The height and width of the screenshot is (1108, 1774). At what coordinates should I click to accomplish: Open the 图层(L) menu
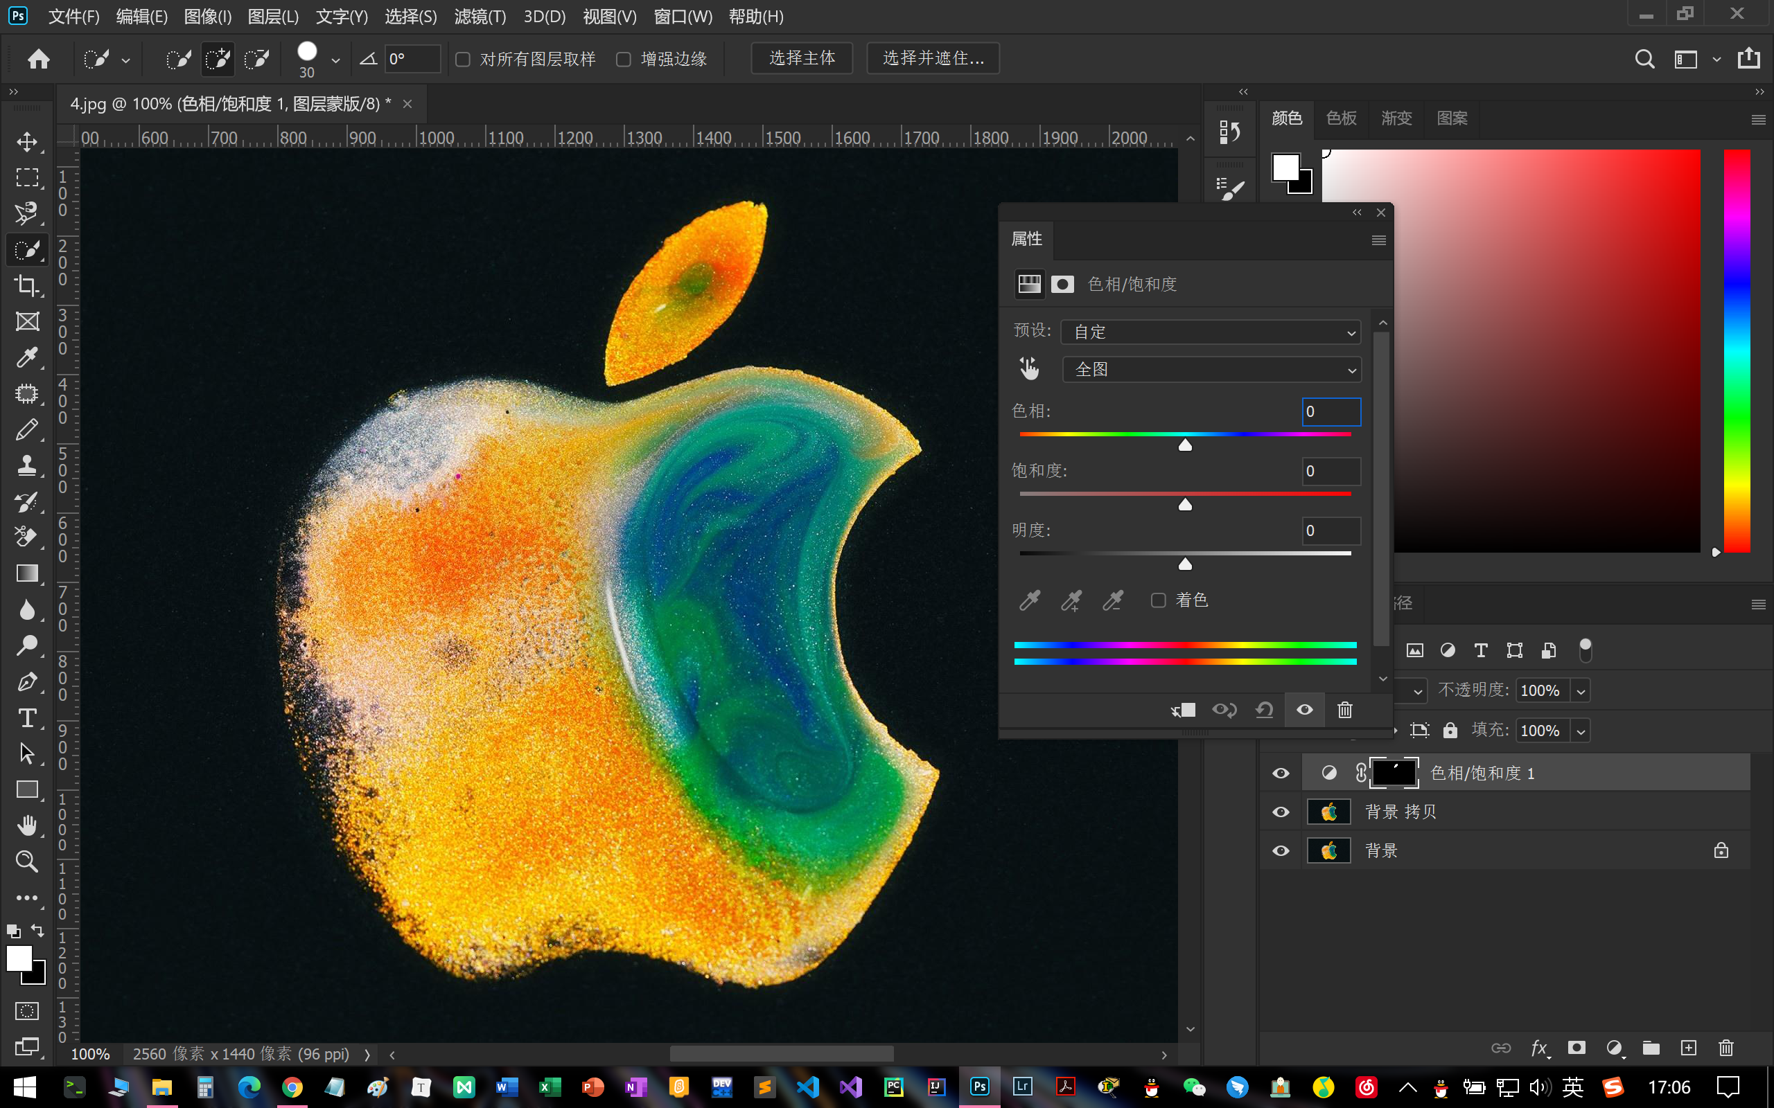point(274,16)
